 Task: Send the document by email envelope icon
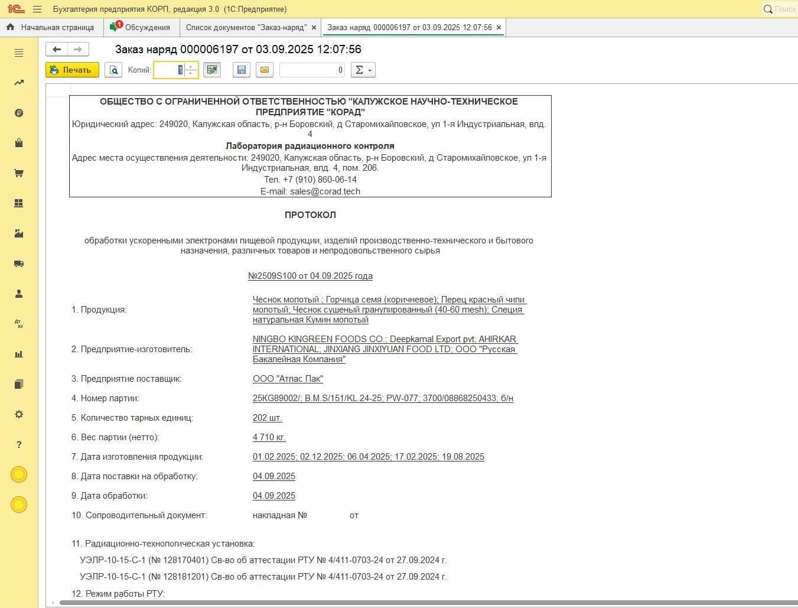click(x=265, y=70)
